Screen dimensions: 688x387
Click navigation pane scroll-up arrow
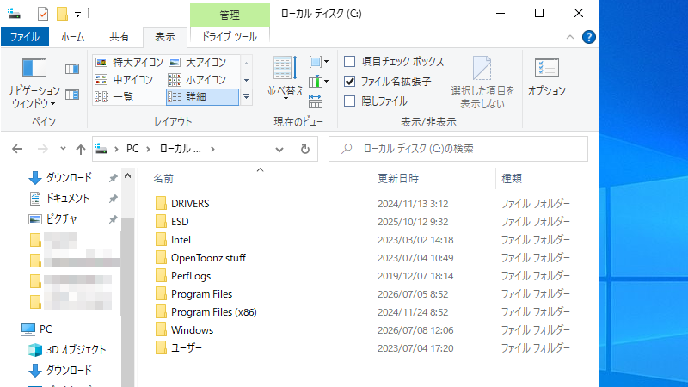(127, 176)
